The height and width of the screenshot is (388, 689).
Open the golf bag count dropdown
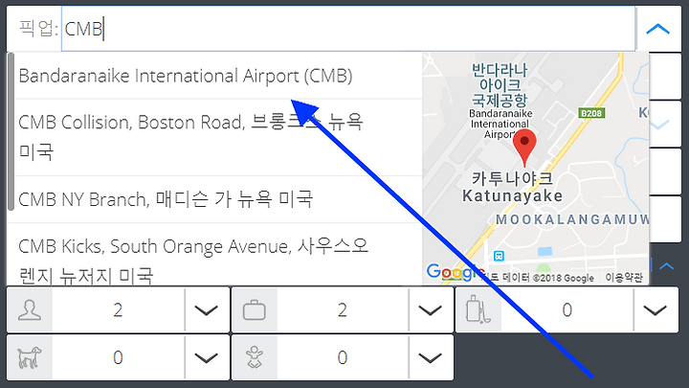click(x=656, y=310)
